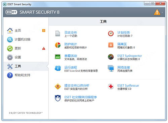
Task: Expand the dropdown arrow beside warning triangle
Action: coord(162,12)
